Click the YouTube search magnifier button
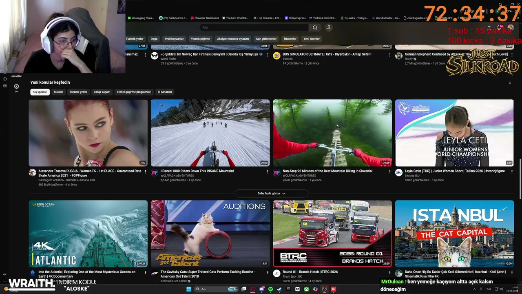The height and width of the screenshot is (294, 522). (315, 27)
